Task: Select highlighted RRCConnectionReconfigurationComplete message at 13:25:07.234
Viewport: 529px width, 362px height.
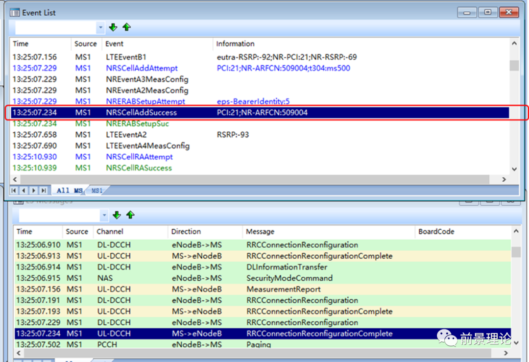Action: click(263, 334)
